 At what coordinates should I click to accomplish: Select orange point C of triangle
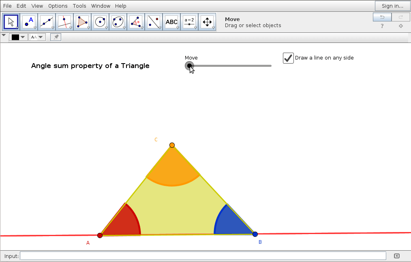172,145
